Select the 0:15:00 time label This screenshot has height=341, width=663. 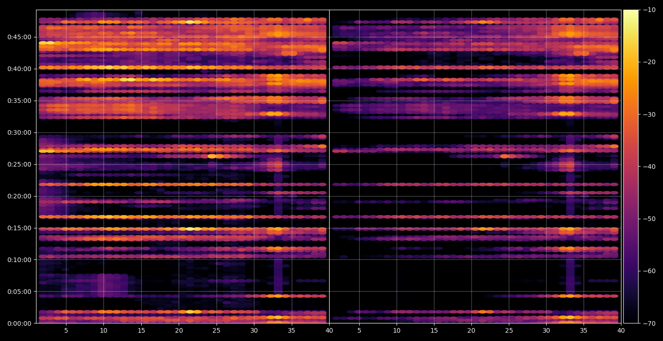(19, 228)
